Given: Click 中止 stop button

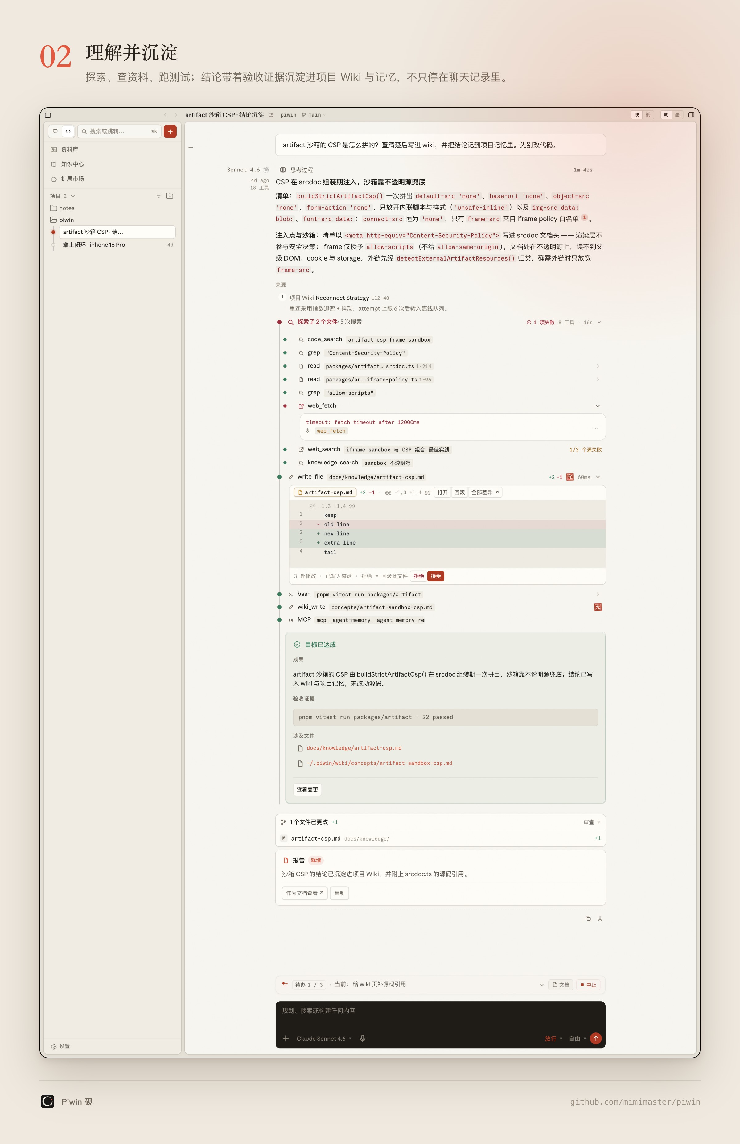Looking at the screenshot, I should (x=588, y=985).
